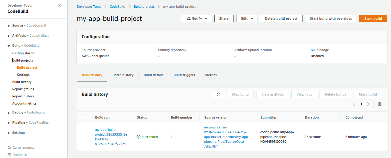Screen dimensions: 391x158
Task: Click the Feedback icon in sidebar
Action: 9,155
